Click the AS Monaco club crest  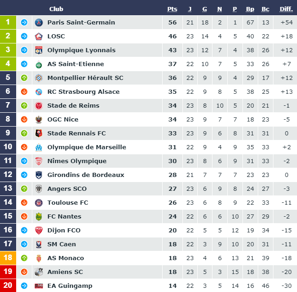click(x=39, y=258)
